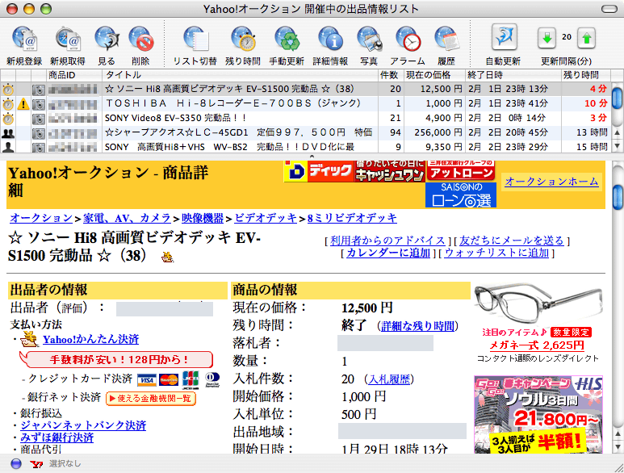The height and width of the screenshot is (473, 624).
Task: Click the リスト切替 list switch icon
Action: coord(196,39)
